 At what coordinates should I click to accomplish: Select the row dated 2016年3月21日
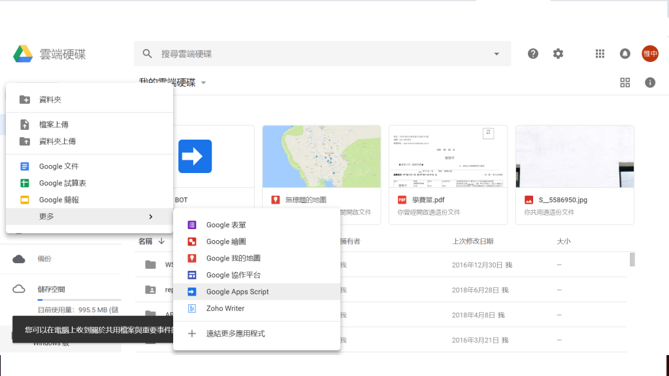click(381, 340)
